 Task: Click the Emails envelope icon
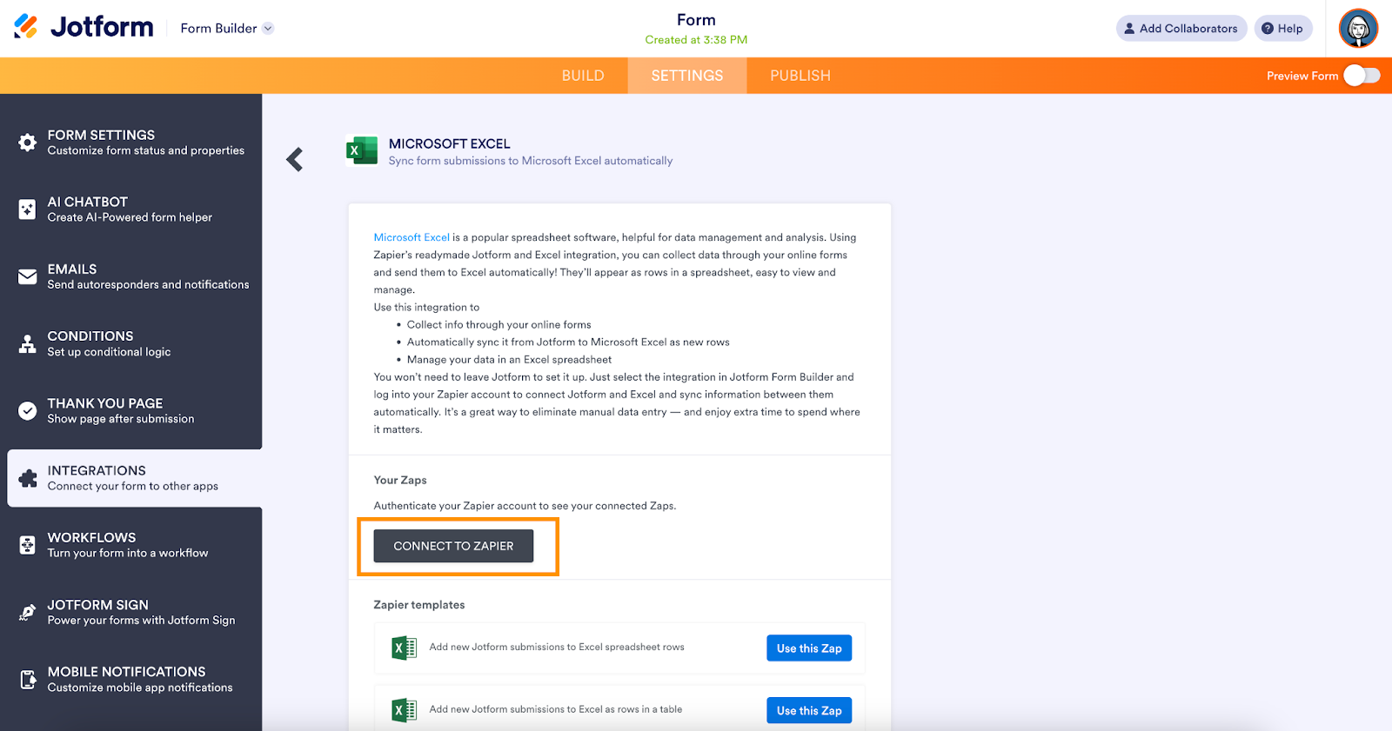pos(28,277)
